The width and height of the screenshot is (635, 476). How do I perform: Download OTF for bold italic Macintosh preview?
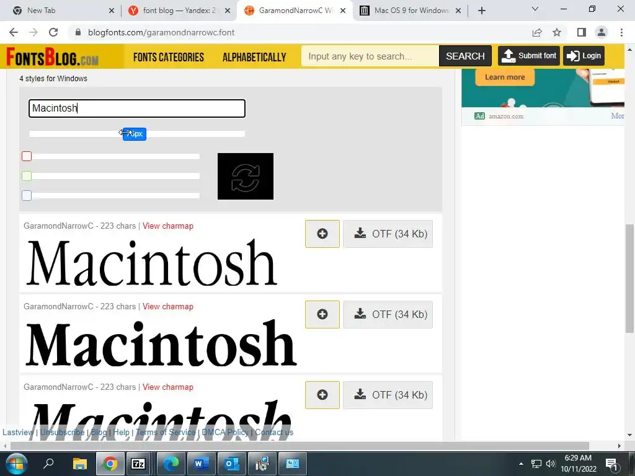click(388, 395)
